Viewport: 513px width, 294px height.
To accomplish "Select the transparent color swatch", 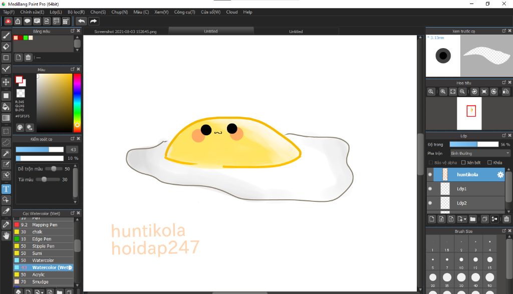I will [21, 93].
